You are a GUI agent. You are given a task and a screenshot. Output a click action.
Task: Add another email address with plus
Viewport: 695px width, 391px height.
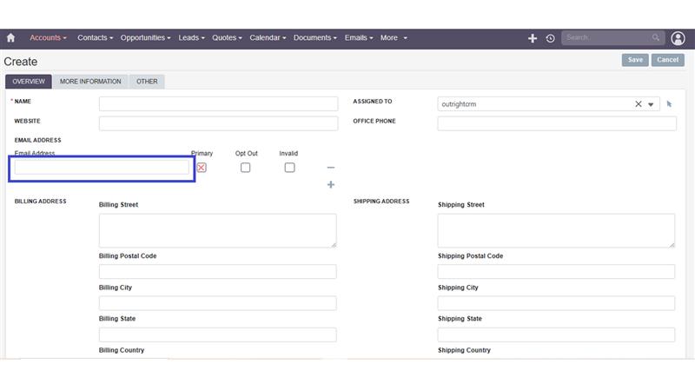pos(331,184)
